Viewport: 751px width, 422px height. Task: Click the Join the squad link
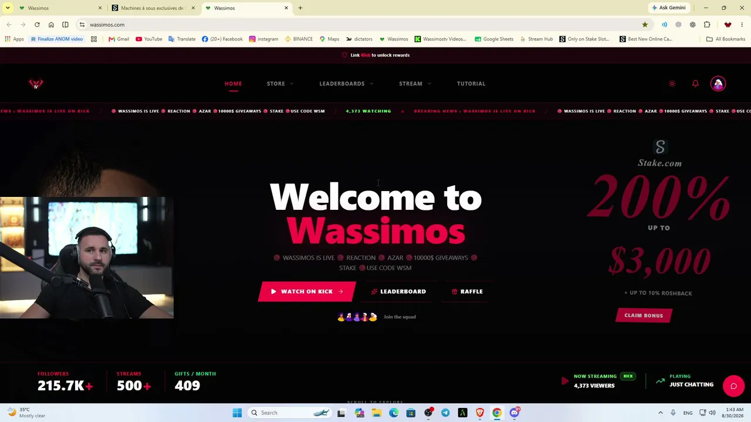pos(400,317)
